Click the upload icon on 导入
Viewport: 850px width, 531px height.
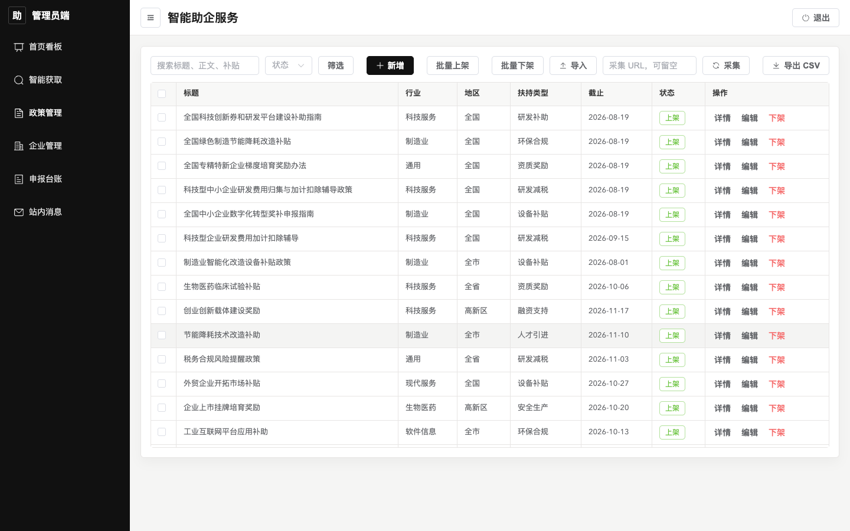563,65
